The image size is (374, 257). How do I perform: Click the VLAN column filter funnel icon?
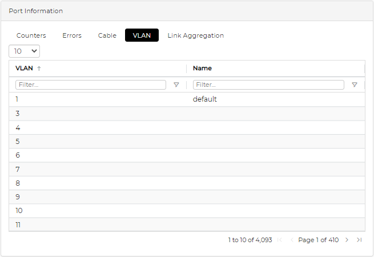(176, 85)
